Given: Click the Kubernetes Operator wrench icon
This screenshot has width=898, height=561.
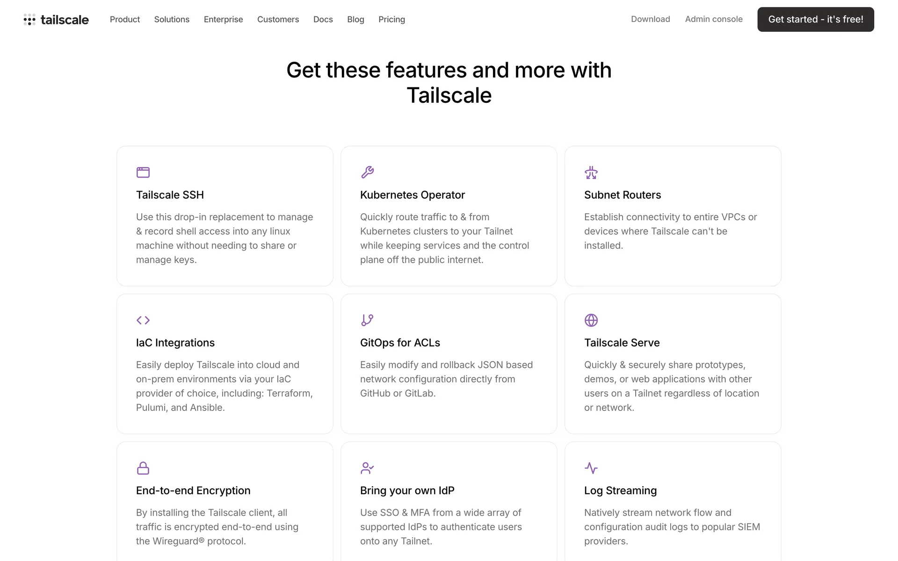Looking at the screenshot, I should coord(367,173).
